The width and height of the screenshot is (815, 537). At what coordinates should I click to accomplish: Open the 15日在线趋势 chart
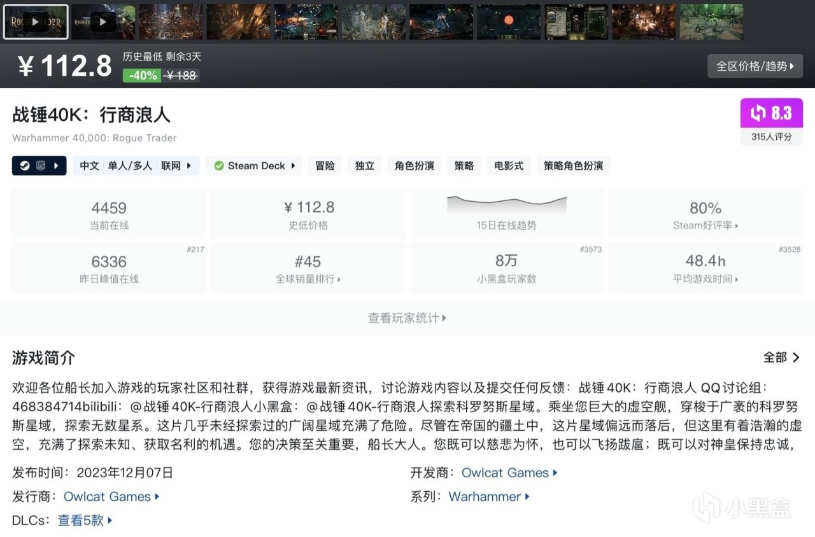point(507,214)
